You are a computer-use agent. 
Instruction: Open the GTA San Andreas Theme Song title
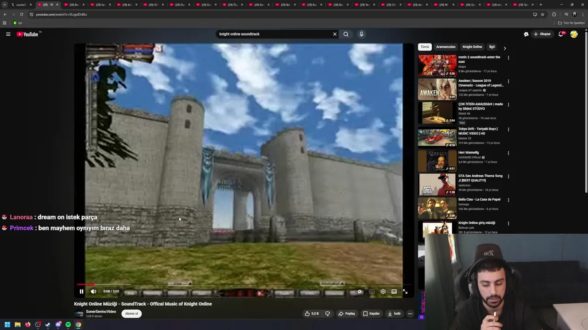480,178
